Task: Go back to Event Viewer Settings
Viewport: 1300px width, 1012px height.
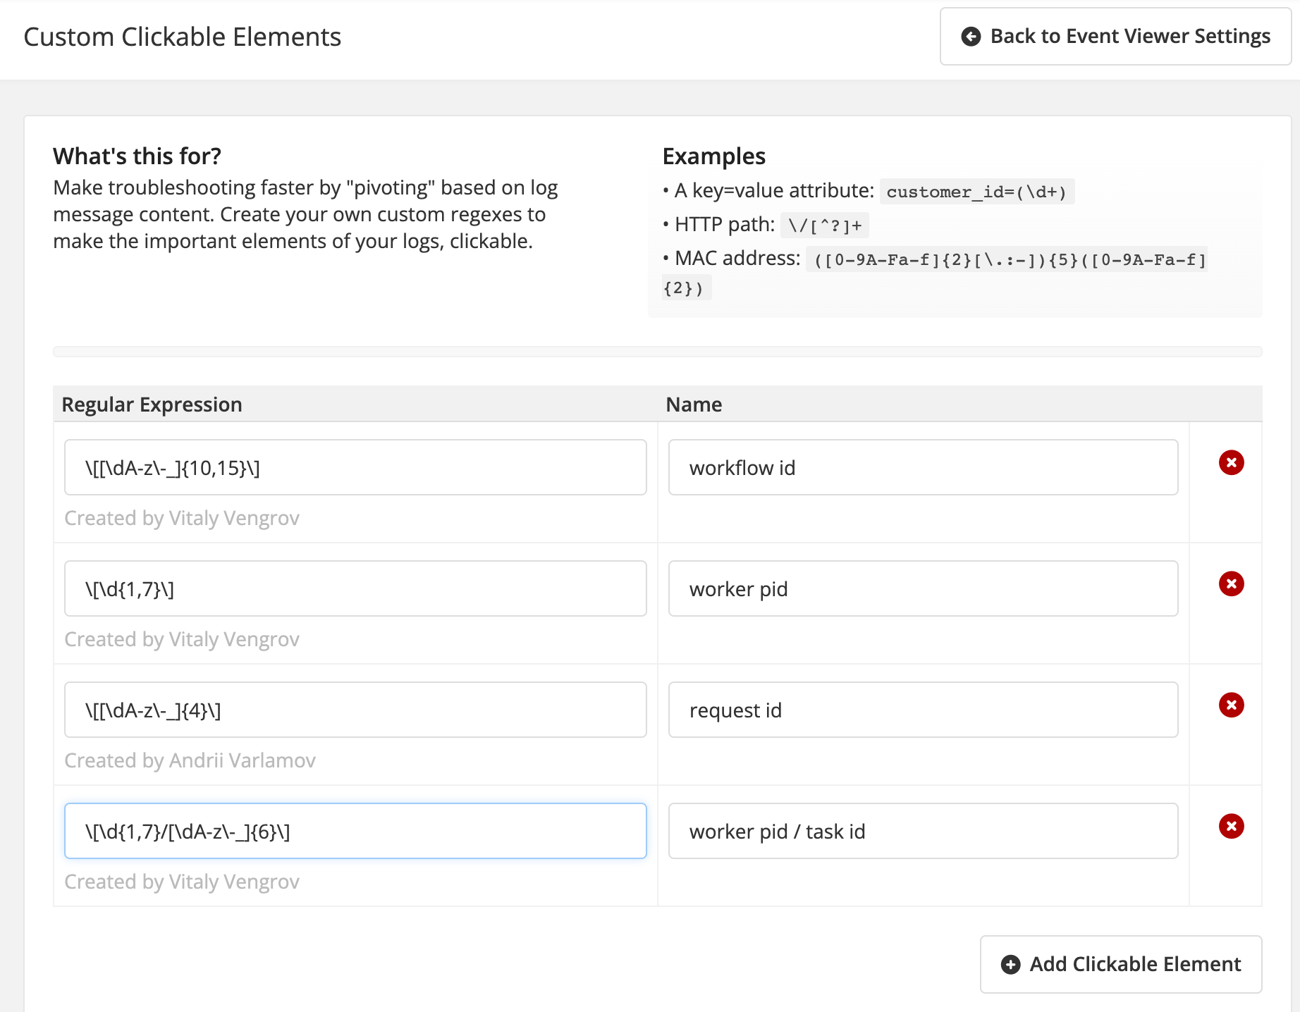Action: (x=1115, y=37)
